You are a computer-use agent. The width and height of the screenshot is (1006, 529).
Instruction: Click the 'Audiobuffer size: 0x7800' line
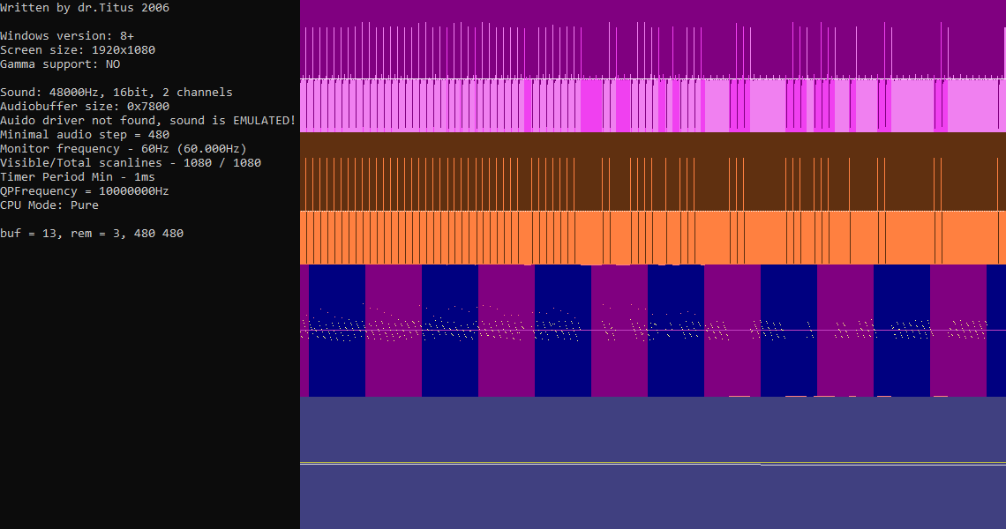point(85,107)
